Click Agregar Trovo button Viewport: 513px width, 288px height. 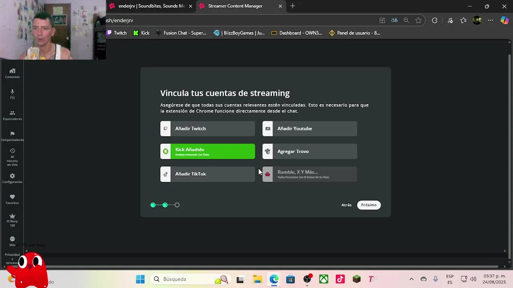click(x=310, y=152)
